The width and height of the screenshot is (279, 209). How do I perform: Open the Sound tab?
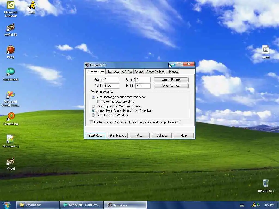[x=139, y=72]
